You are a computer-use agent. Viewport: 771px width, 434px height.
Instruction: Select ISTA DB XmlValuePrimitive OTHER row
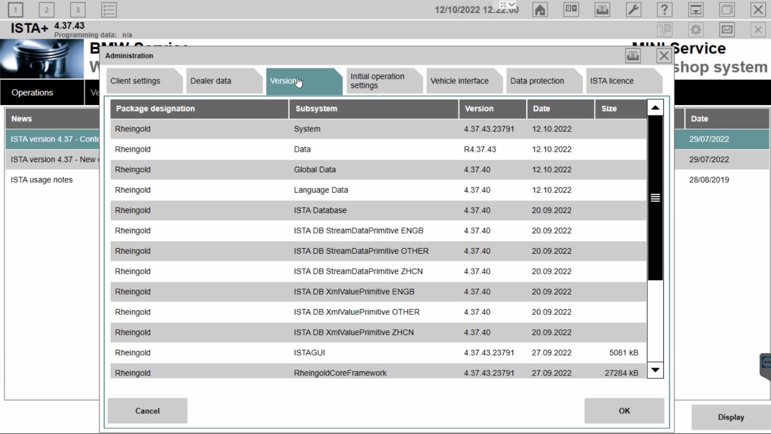pyautogui.click(x=378, y=312)
